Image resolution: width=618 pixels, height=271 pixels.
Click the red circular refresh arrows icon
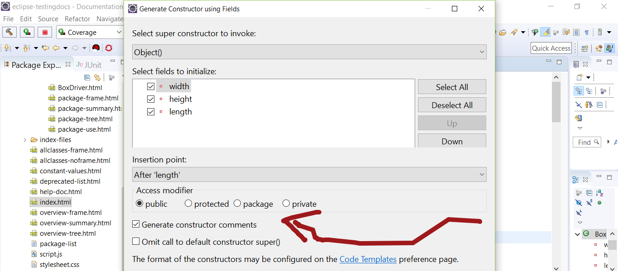[109, 48]
